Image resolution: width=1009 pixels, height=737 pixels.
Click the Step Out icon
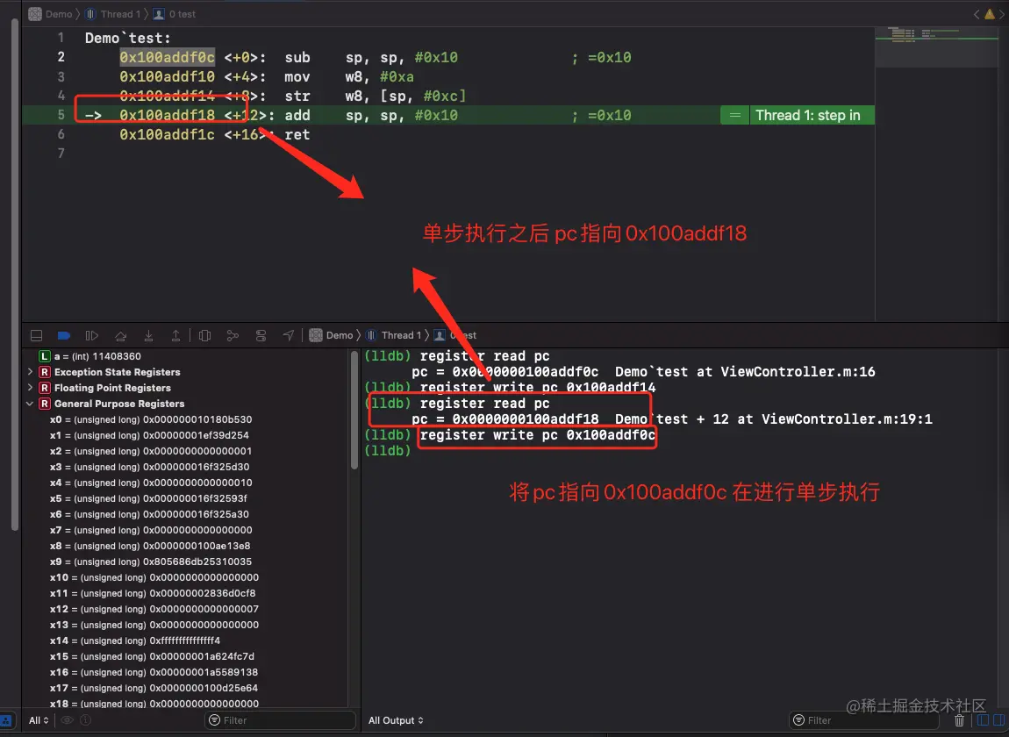[x=175, y=335]
